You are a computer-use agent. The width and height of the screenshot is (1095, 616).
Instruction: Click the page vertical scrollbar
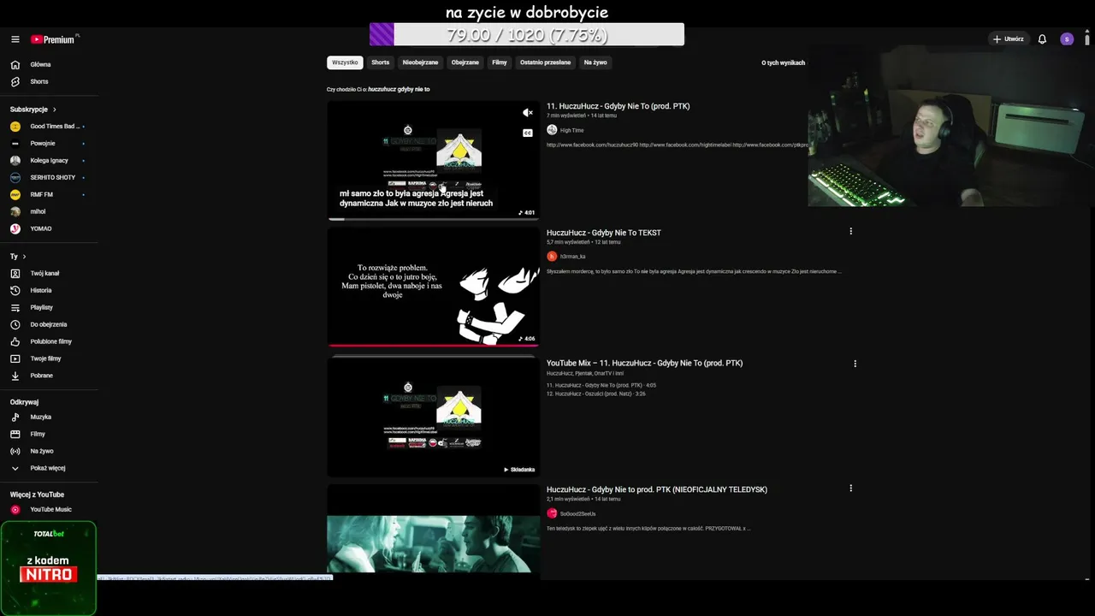coord(1088,39)
